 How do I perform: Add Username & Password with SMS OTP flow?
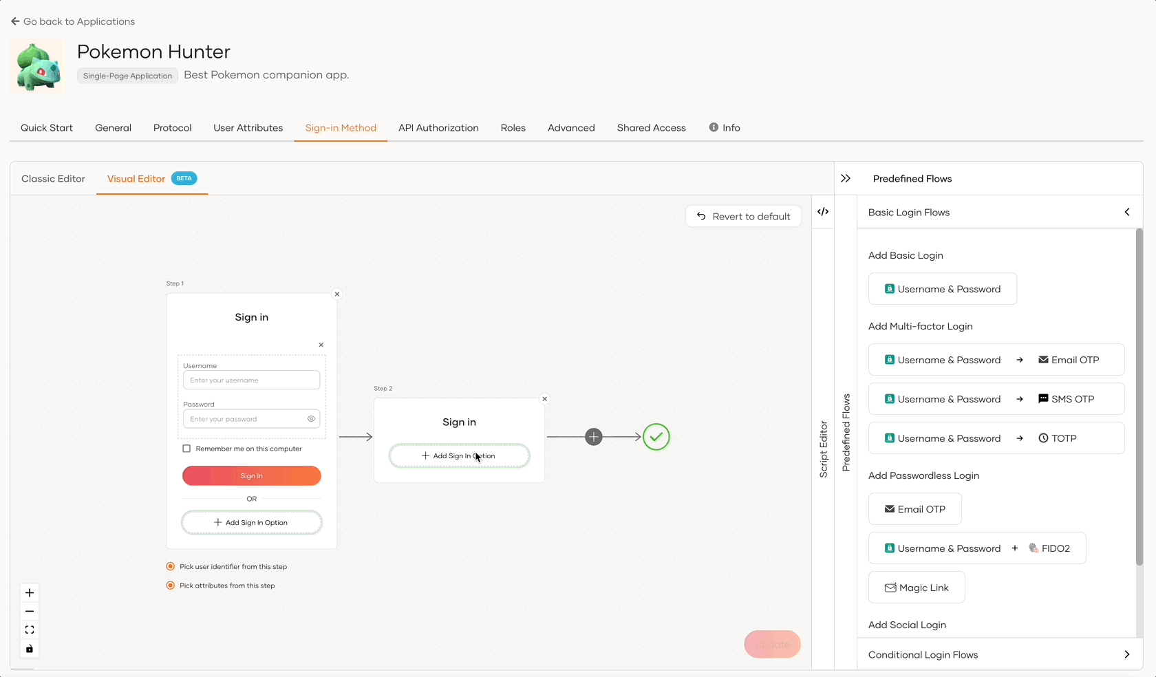pyautogui.click(x=996, y=399)
